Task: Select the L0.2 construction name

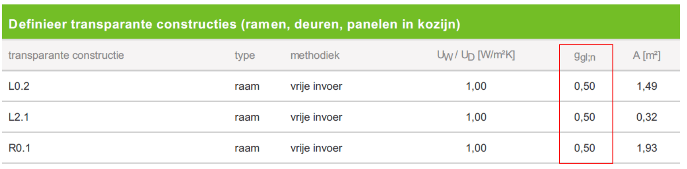Action: point(18,86)
